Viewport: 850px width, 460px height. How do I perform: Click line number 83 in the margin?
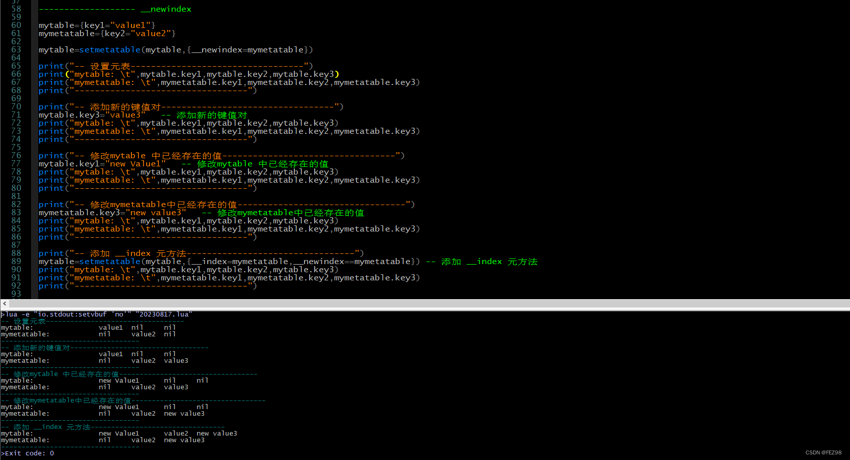[x=16, y=213]
